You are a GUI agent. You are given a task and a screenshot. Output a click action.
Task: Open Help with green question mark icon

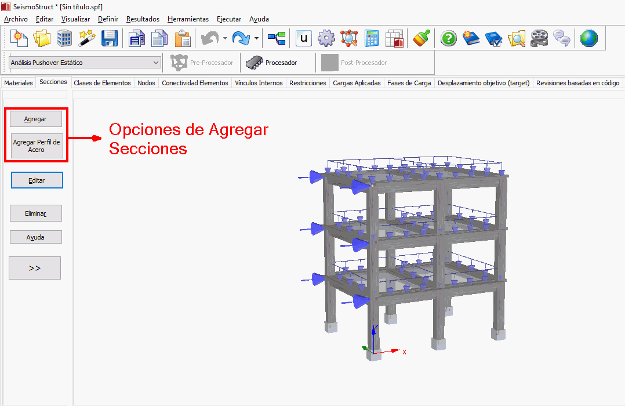pyautogui.click(x=448, y=39)
